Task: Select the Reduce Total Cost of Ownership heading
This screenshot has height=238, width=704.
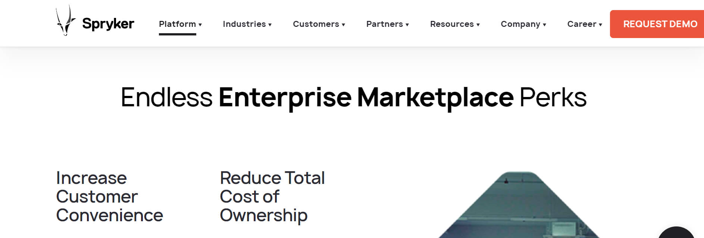Action: 272,197
